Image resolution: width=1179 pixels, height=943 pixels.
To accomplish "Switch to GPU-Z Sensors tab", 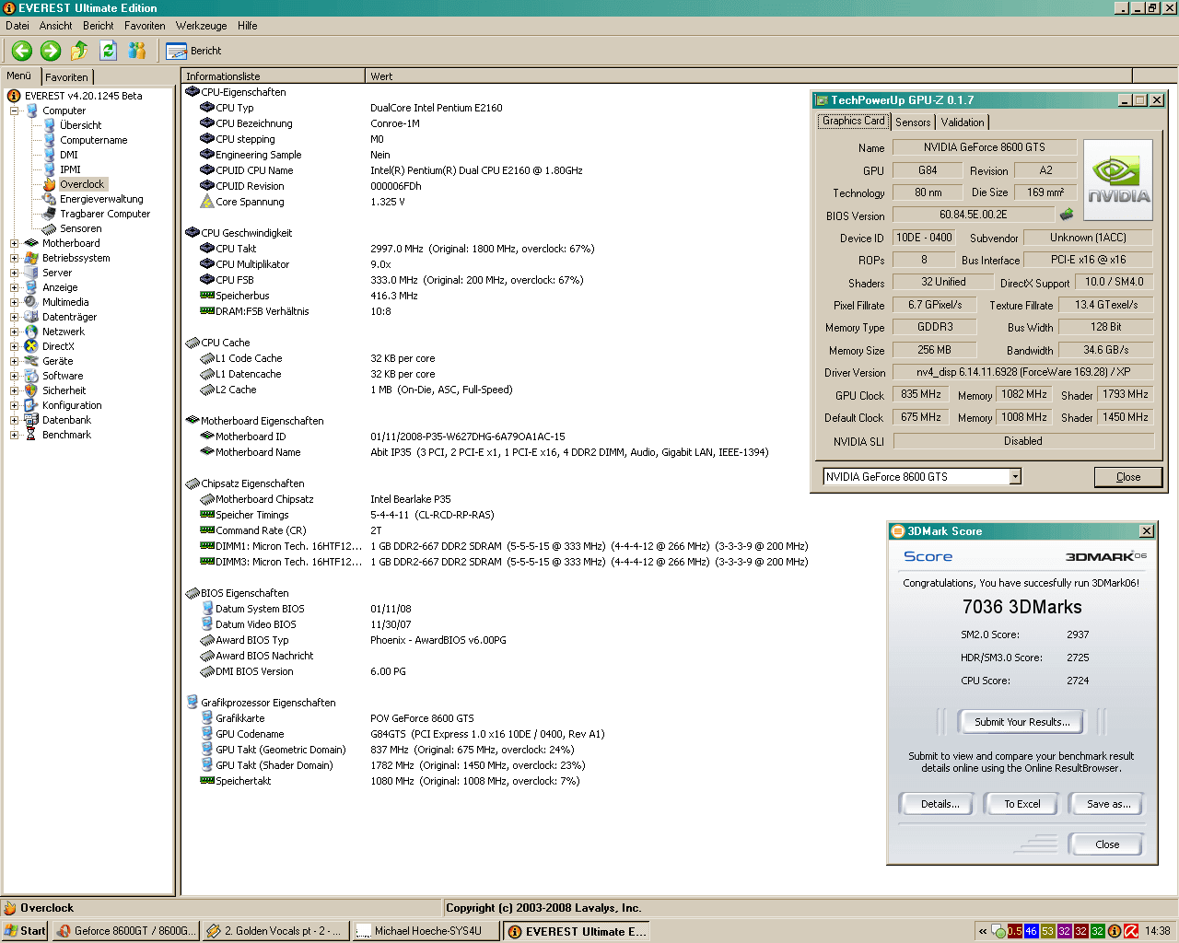I will pyautogui.click(x=913, y=122).
